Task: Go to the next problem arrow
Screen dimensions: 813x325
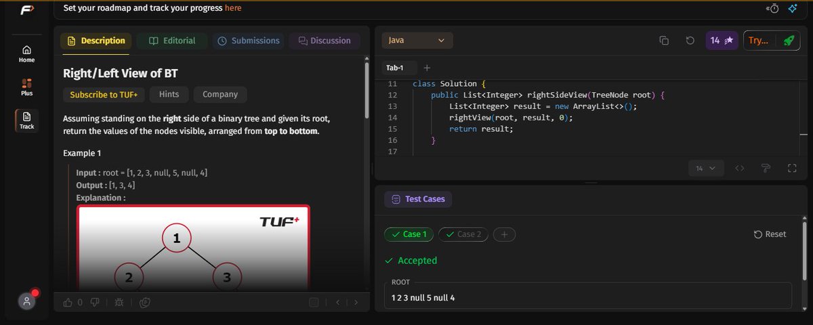Action: pyautogui.click(x=356, y=303)
